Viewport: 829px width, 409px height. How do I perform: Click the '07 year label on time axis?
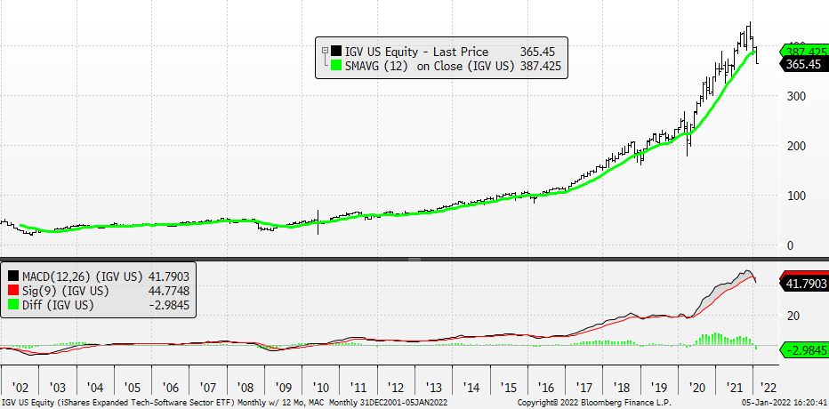click(x=208, y=386)
